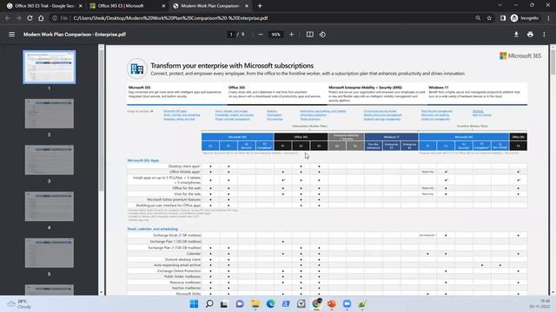This screenshot has height=312, width=556.
Task: Click the 'Office for the web' row label
Action: point(187,188)
